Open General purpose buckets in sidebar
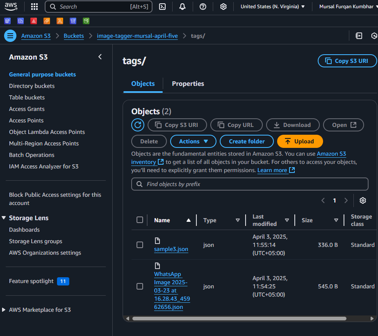 point(42,74)
